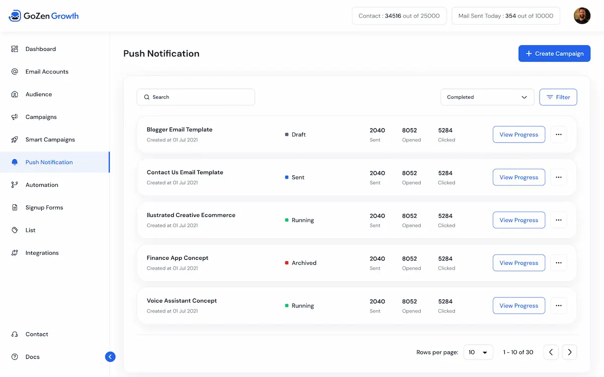Screen dimensions: 604x377
Task: Open Signup Forms from the sidebar
Action: point(44,207)
